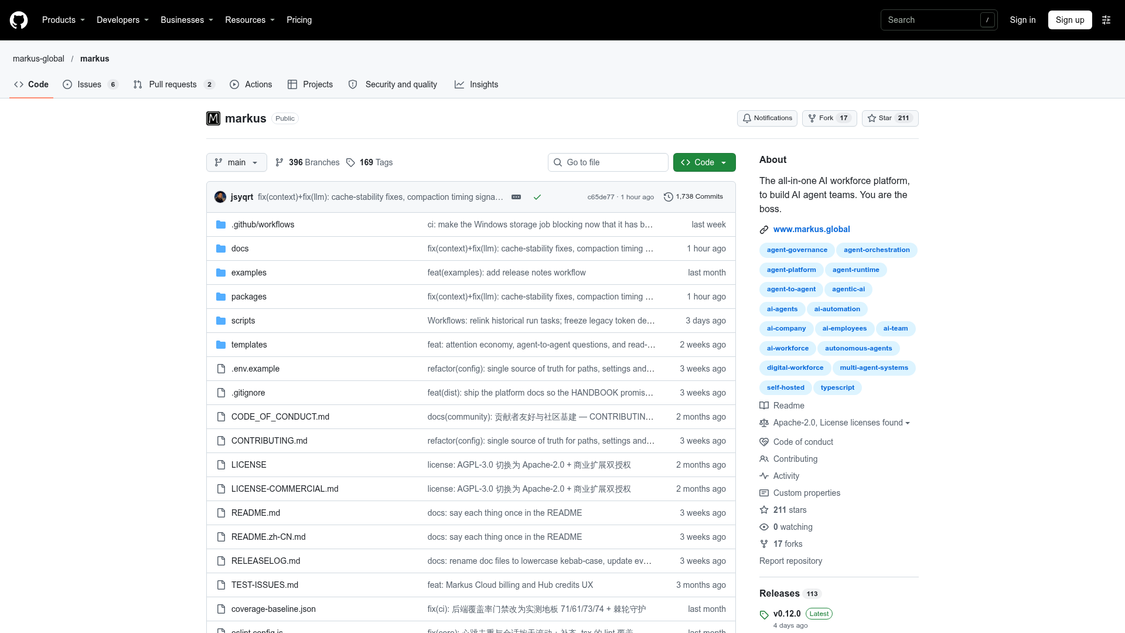The height and width of the screenshot is (633, 1125).
Task: Open the www.markus.global website link
Action: 812,229
